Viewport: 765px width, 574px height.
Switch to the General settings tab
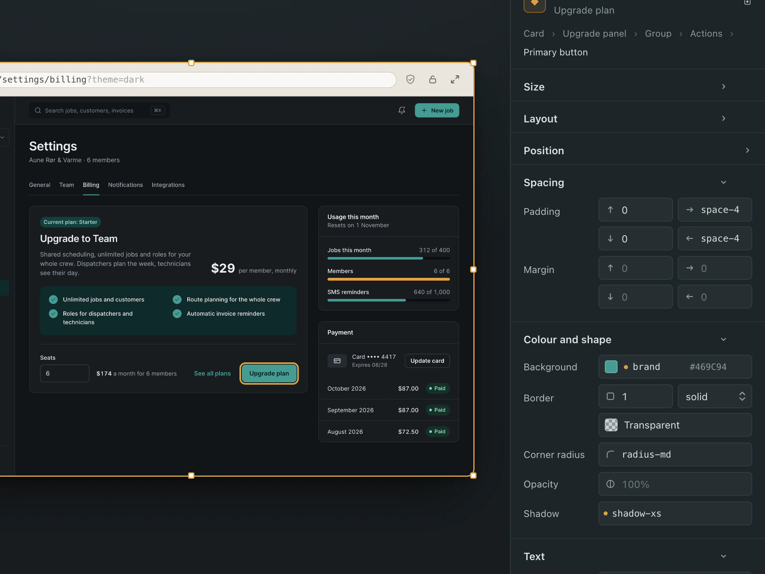(x=40, y=185)
